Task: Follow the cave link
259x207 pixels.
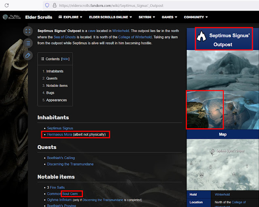Action: coord(92,31)
